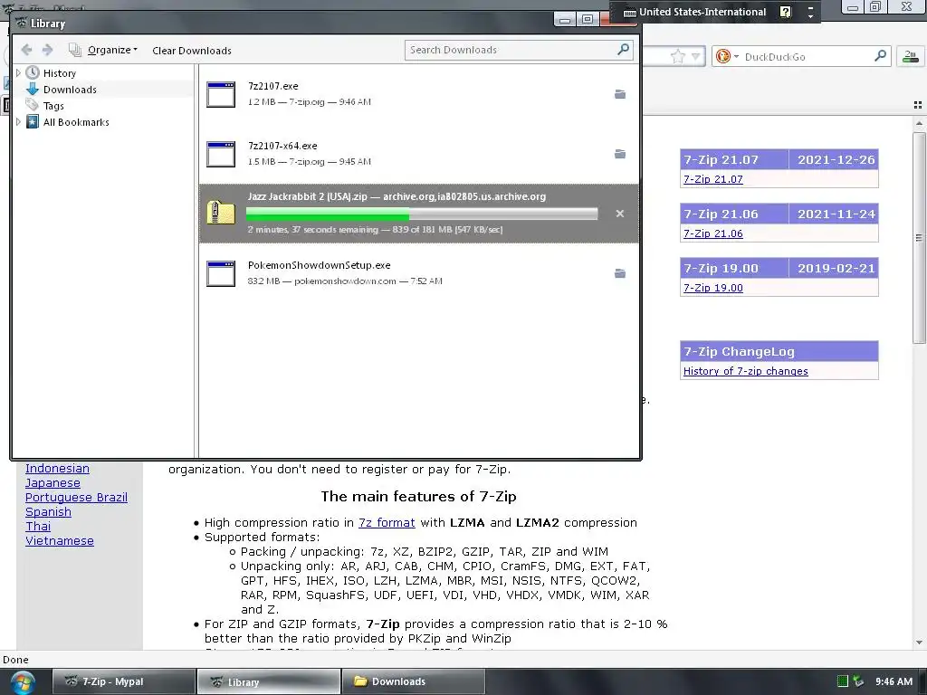Click the Jazz Jackrabbit download progress bar
Viewport: 927px width, 695px height.
(422, 214)
